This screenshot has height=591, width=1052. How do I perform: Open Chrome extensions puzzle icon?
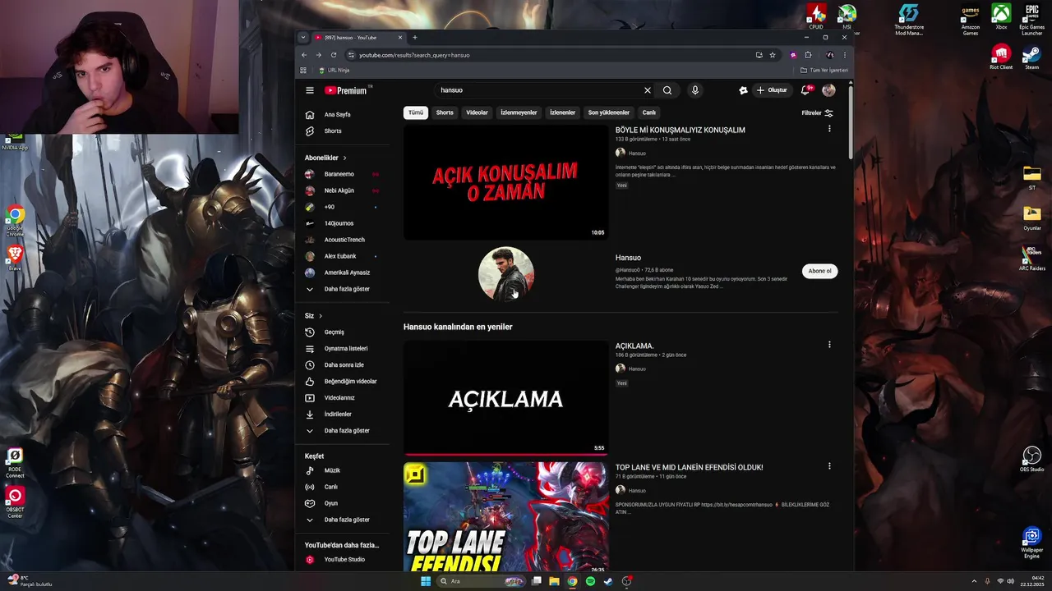[x=808, y=55]
